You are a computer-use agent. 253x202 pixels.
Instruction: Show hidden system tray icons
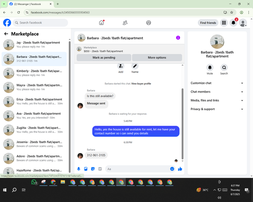[x=215, y=190]
